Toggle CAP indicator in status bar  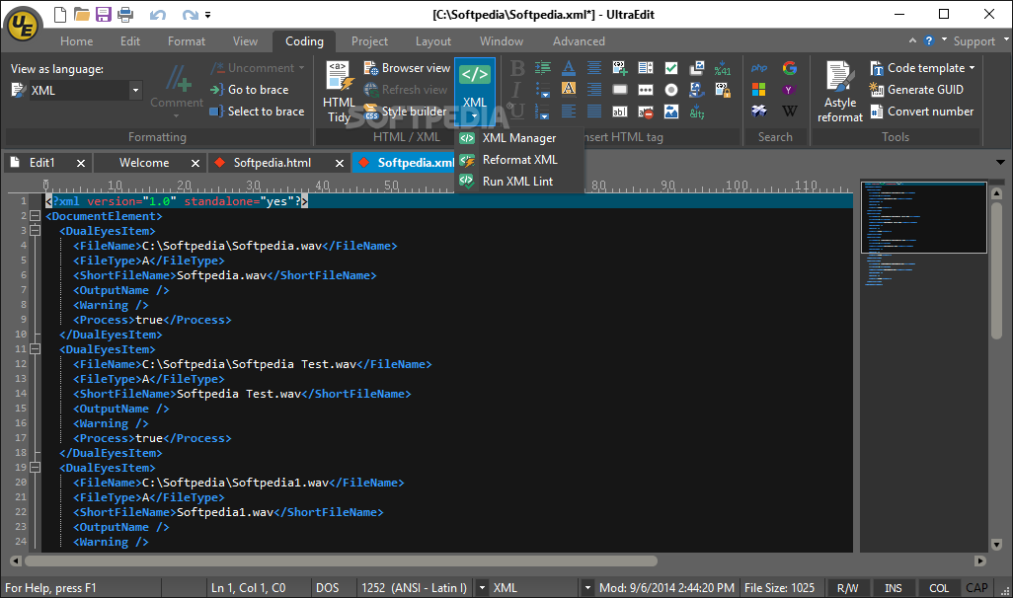click(976, 588)
